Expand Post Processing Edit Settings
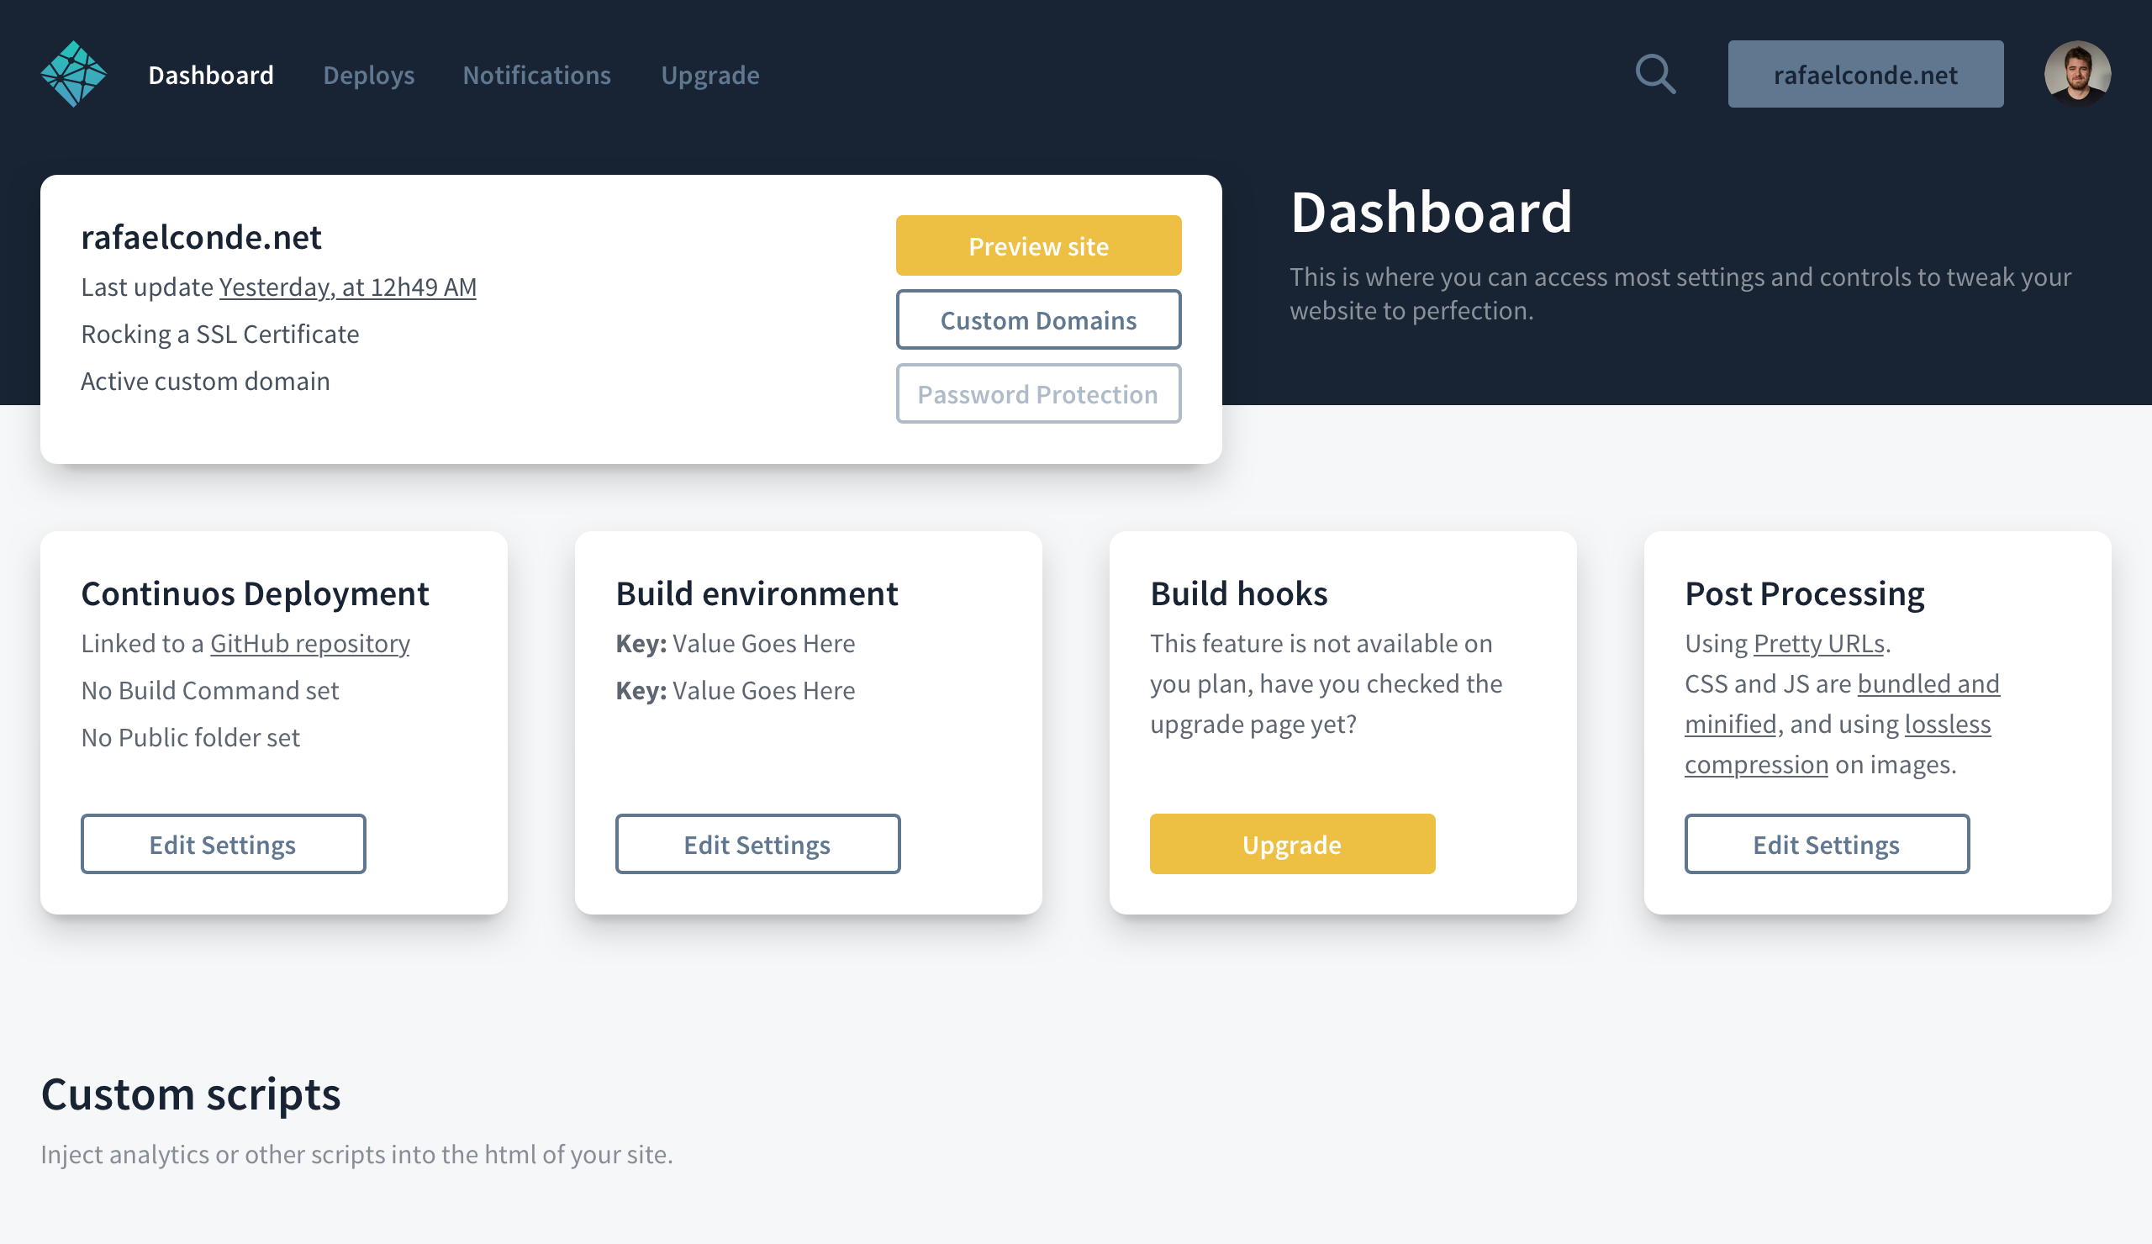Image resolution: width=2152 pixels, height=1244 pixels. [x=1826, y=843]
